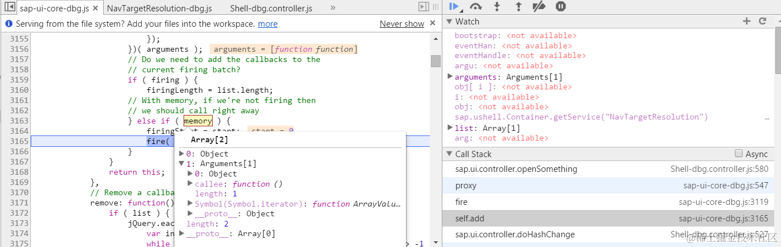781x247 pixels.
Task: Close the sap-ui-core-dbg.js tab
Action: click(x=96, y=9)
